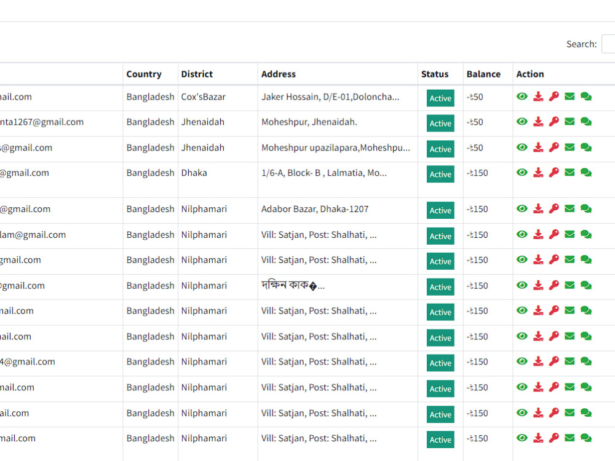Active status badge in Cox'sBazar row
This screenshot has width=615, height=461.
[x=440, y=98]
